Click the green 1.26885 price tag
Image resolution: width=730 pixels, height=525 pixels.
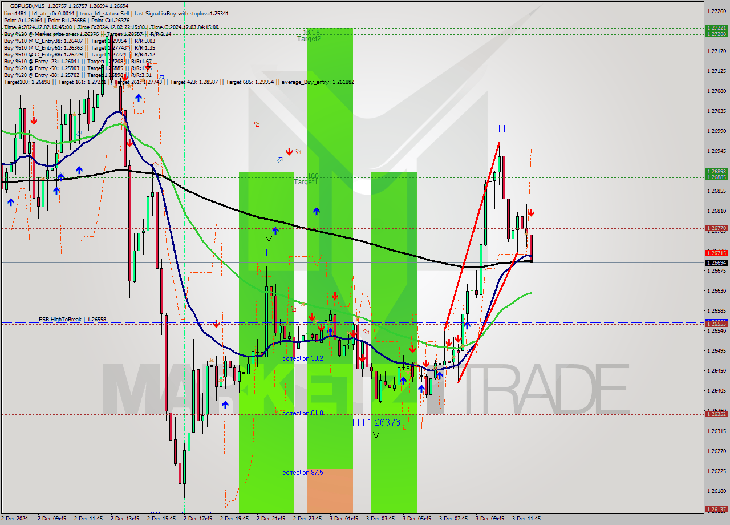pos(716,177)
